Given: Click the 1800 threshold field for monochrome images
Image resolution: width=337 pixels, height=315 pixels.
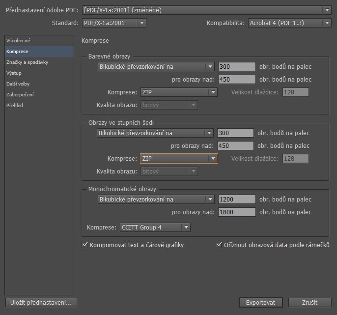Looking at the screenshot, I should click(x=237, y=212).
